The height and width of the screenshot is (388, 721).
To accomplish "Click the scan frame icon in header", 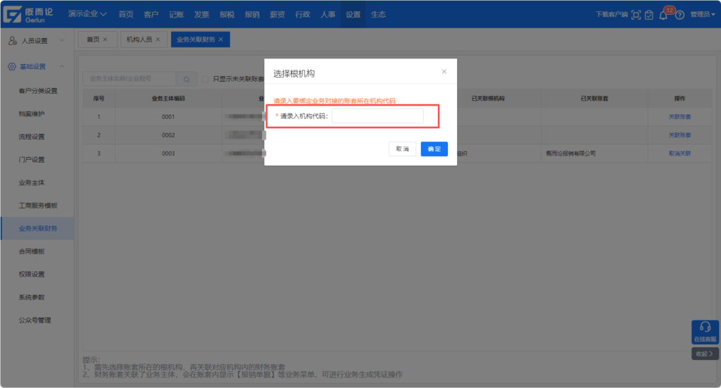I will click(x=636, y=15).
